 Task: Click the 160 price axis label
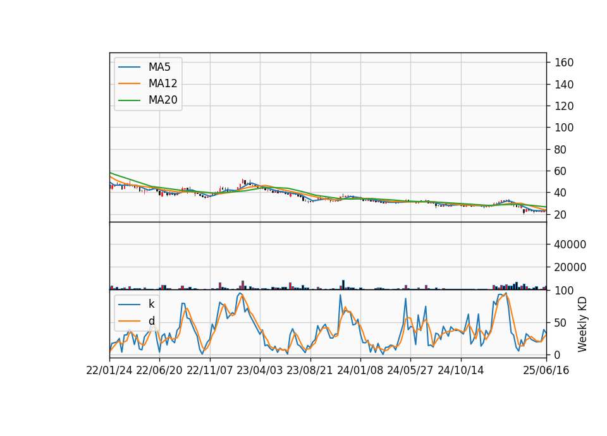[x=564, y=63]
